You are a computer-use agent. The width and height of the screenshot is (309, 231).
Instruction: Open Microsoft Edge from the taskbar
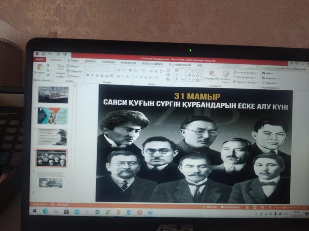pyautogui.click(x=45, y=211)
